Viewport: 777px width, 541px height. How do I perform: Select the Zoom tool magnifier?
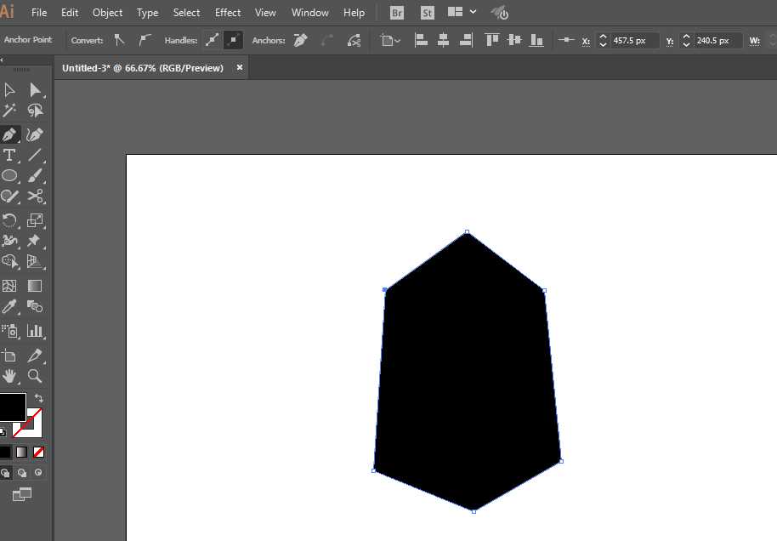[35, 376]
